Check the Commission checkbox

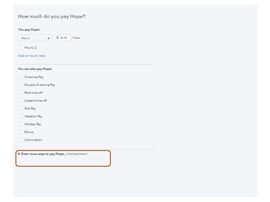[21, 140]
